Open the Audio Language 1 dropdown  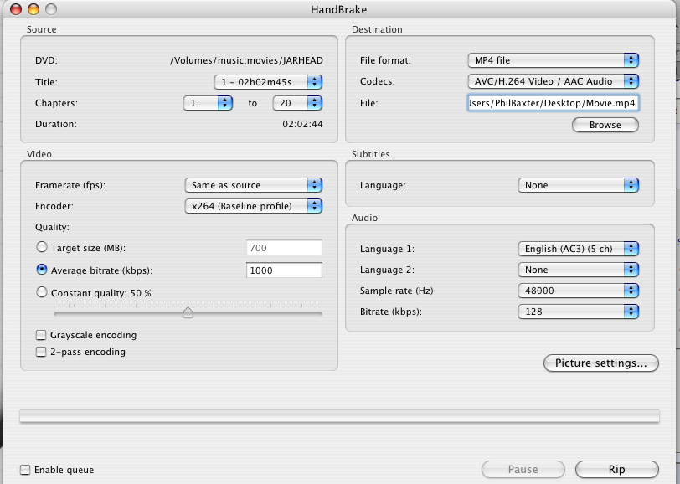pyautogui.click(x=578, y=249)
